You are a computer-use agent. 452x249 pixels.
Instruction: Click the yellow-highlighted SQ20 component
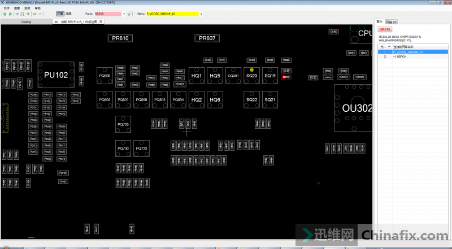(x=251, y=76)
